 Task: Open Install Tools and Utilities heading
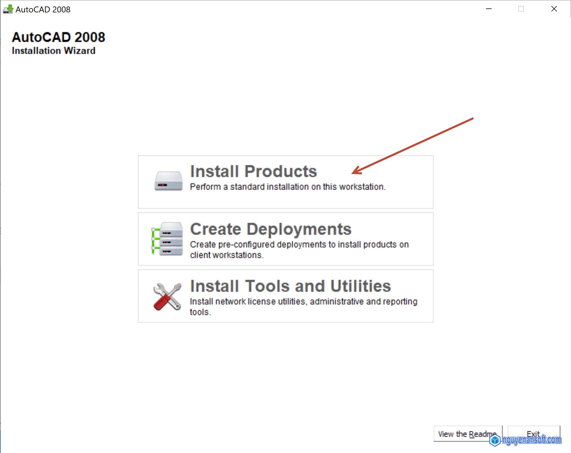tap(290, 286)
